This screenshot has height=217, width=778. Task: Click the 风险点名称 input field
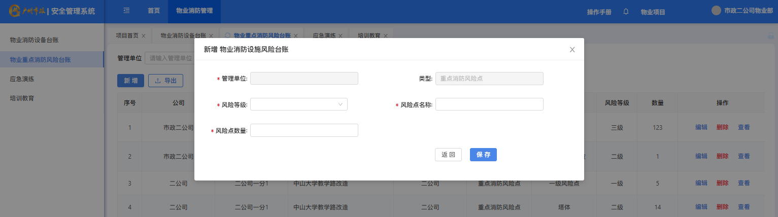click(x=489, y=104)
